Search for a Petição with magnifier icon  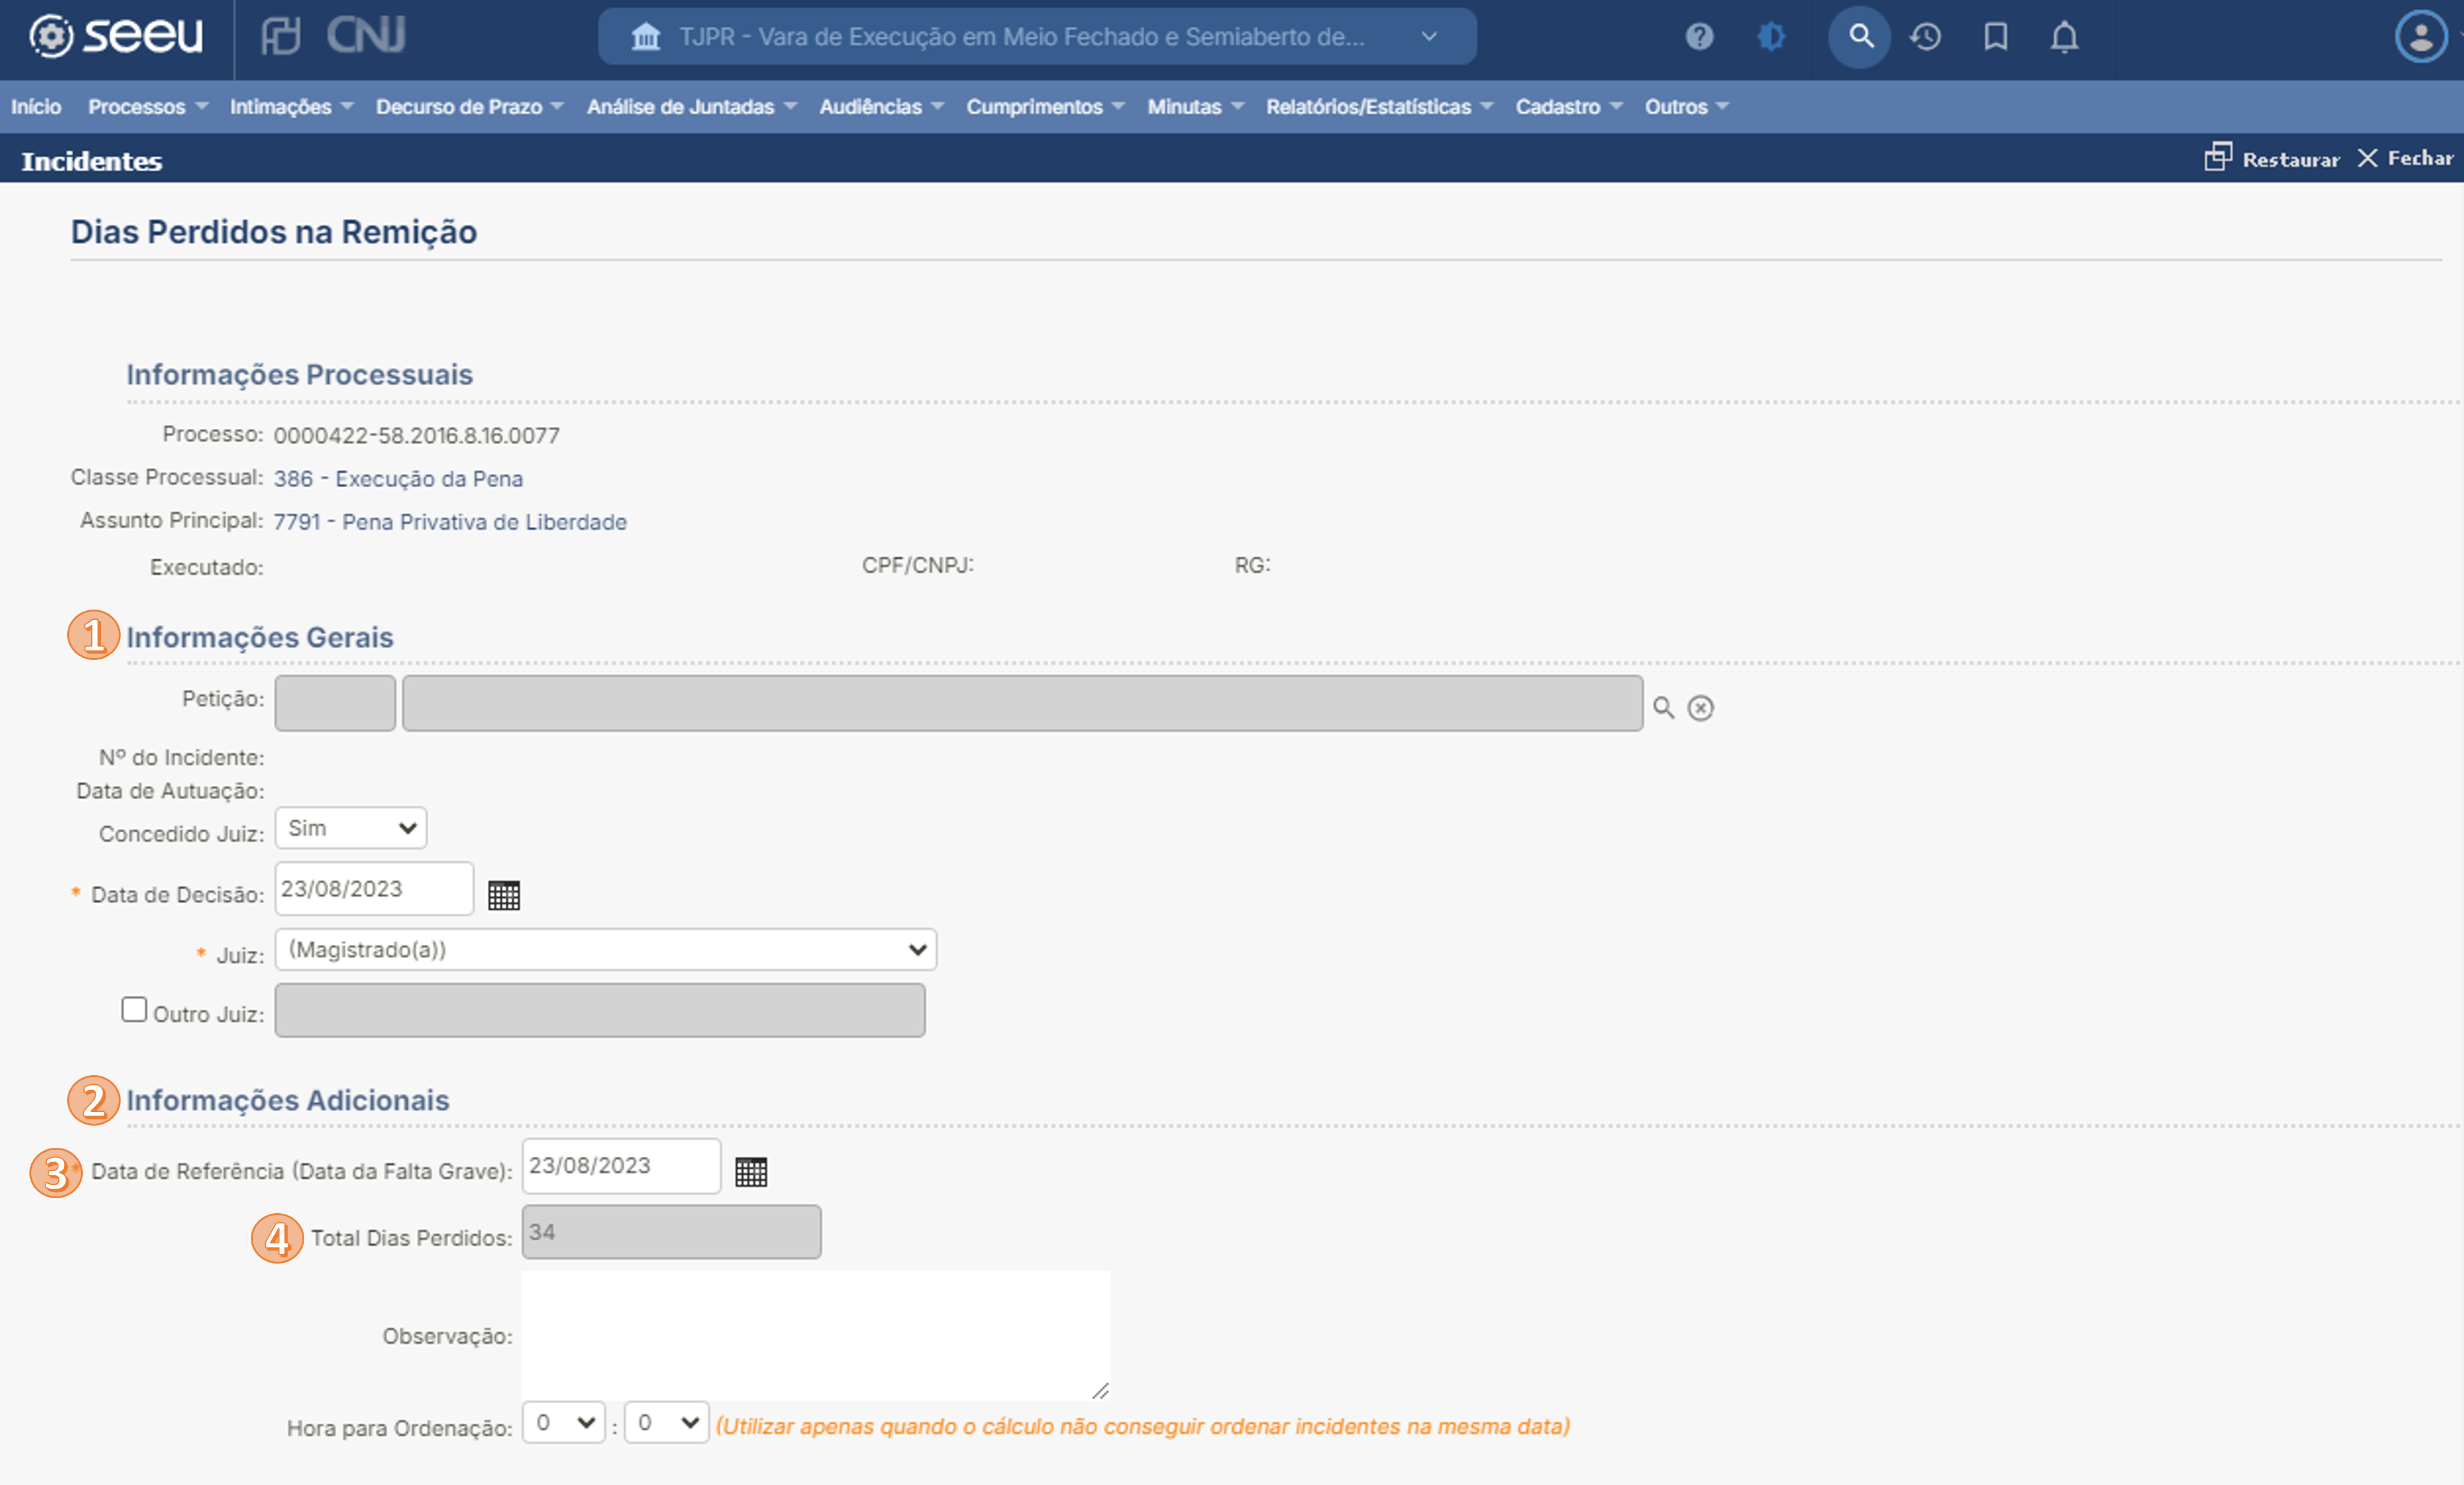point(1663,708)
